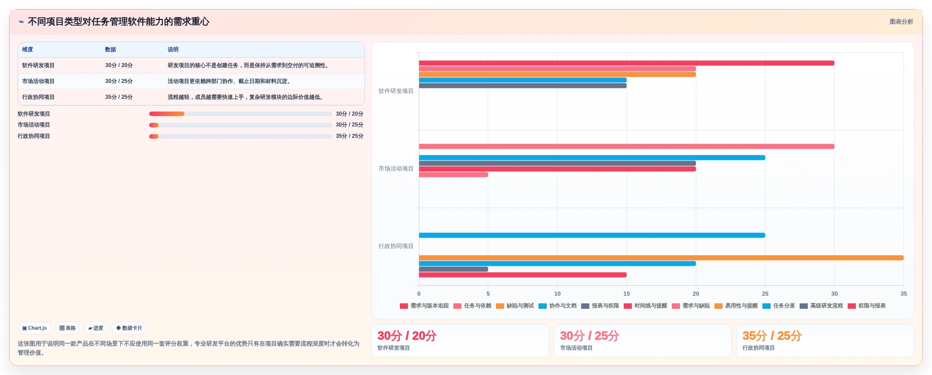
Task: Click the page title 不同项目类型对任务管理软件能力的需求重心
Action: tap(119, 22)
